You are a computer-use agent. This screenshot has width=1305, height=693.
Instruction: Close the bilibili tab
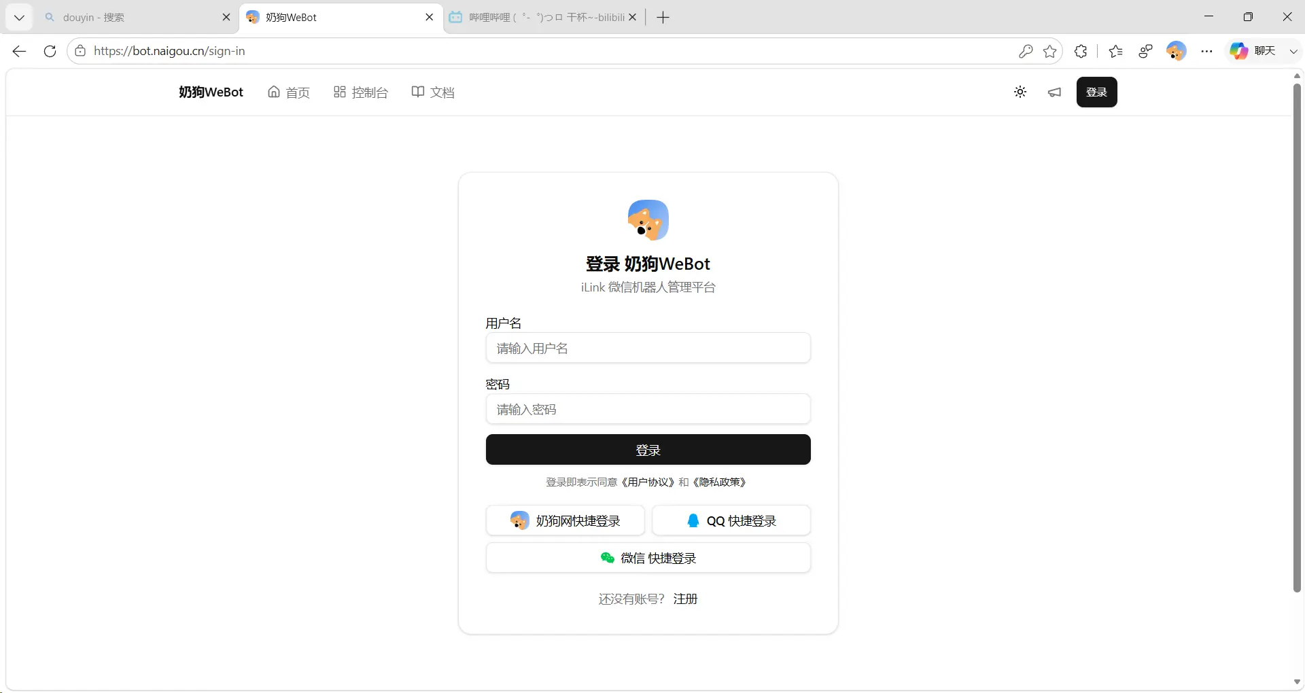633,18
